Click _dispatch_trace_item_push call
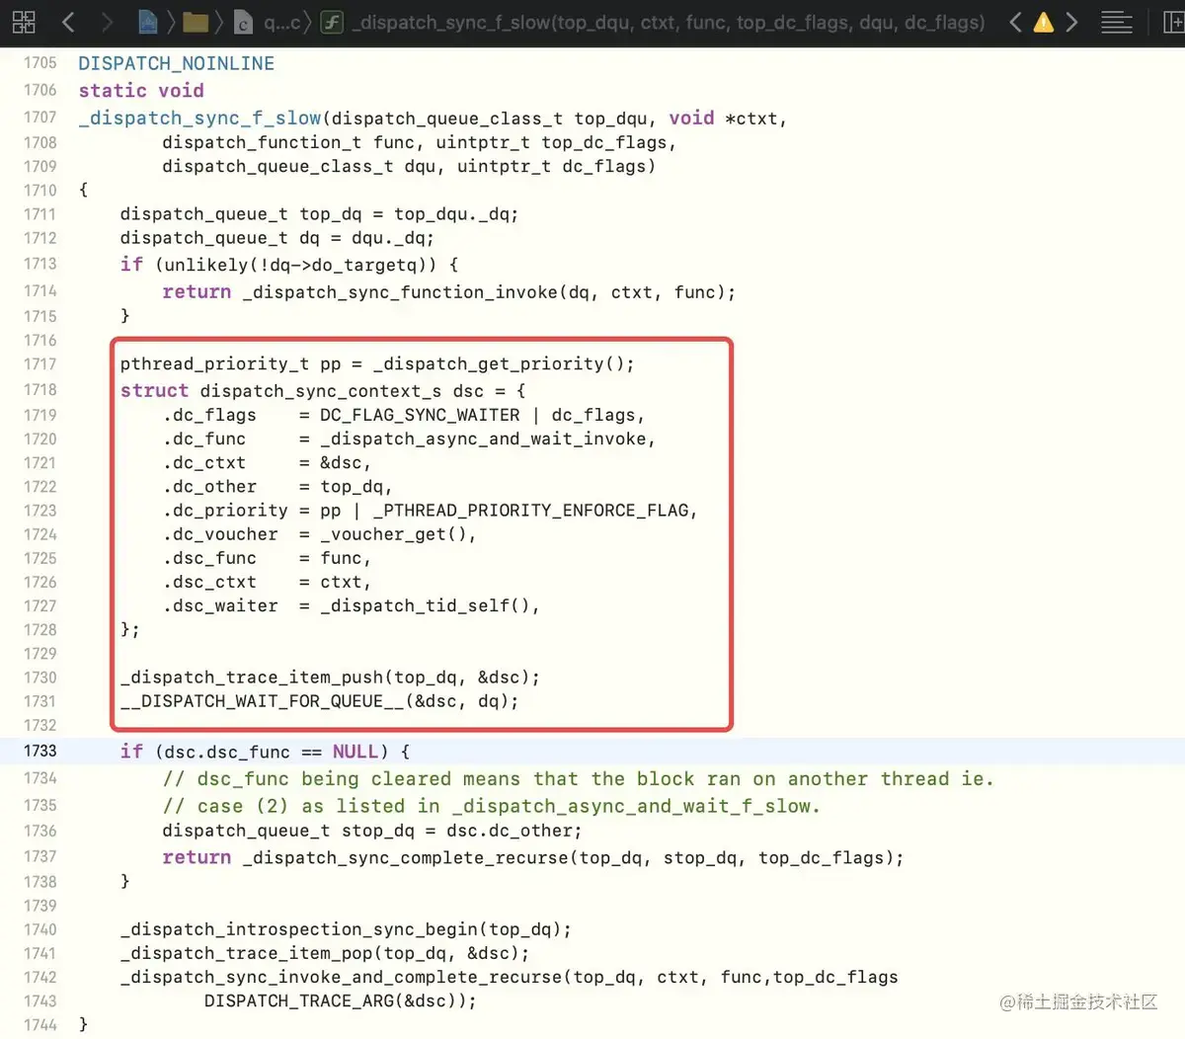This screenshot has height=1039, width=1185. (x=252, y=678)
